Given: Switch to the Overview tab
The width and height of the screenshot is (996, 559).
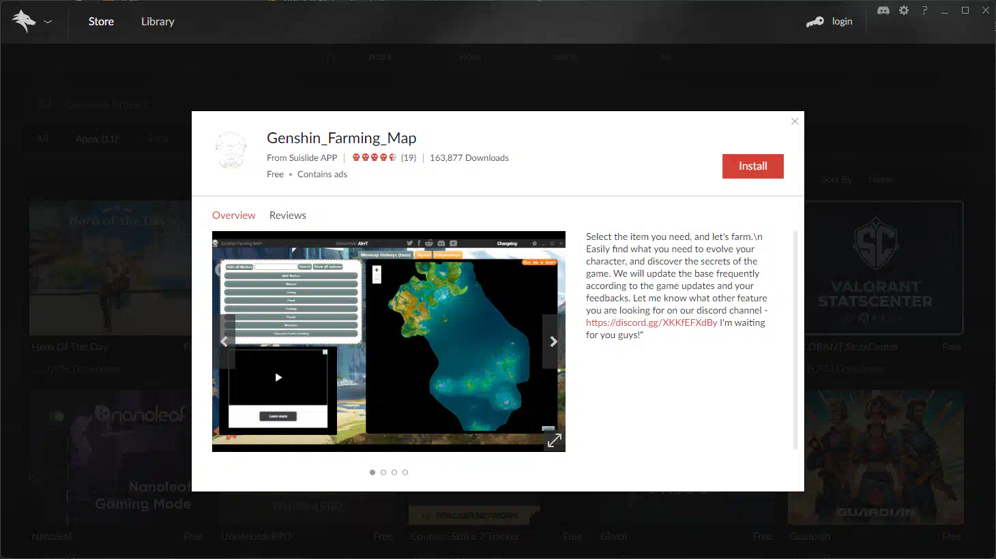Looking at the screenshot, I should click(234, 215).
